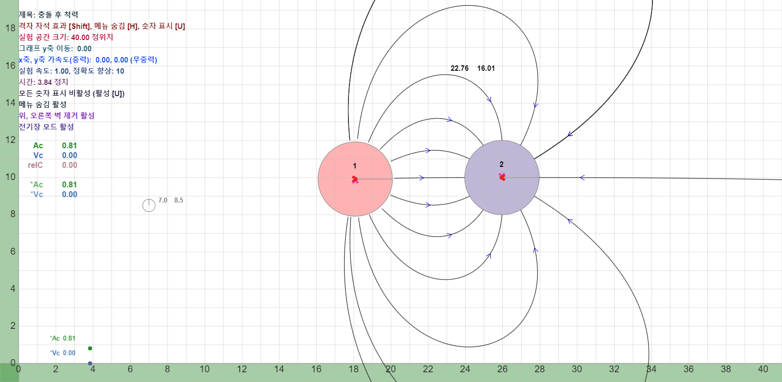Click the 실험 속도: 1.00 setting
The image size is (782, 382).
pyautogui.click(x=44, y=71)
